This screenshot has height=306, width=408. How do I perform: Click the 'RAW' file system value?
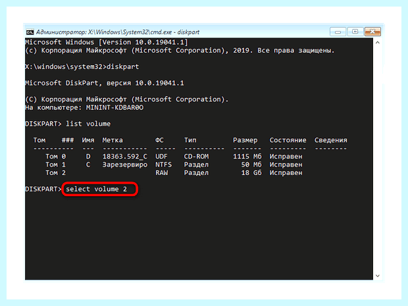click(x=161, y=172)
